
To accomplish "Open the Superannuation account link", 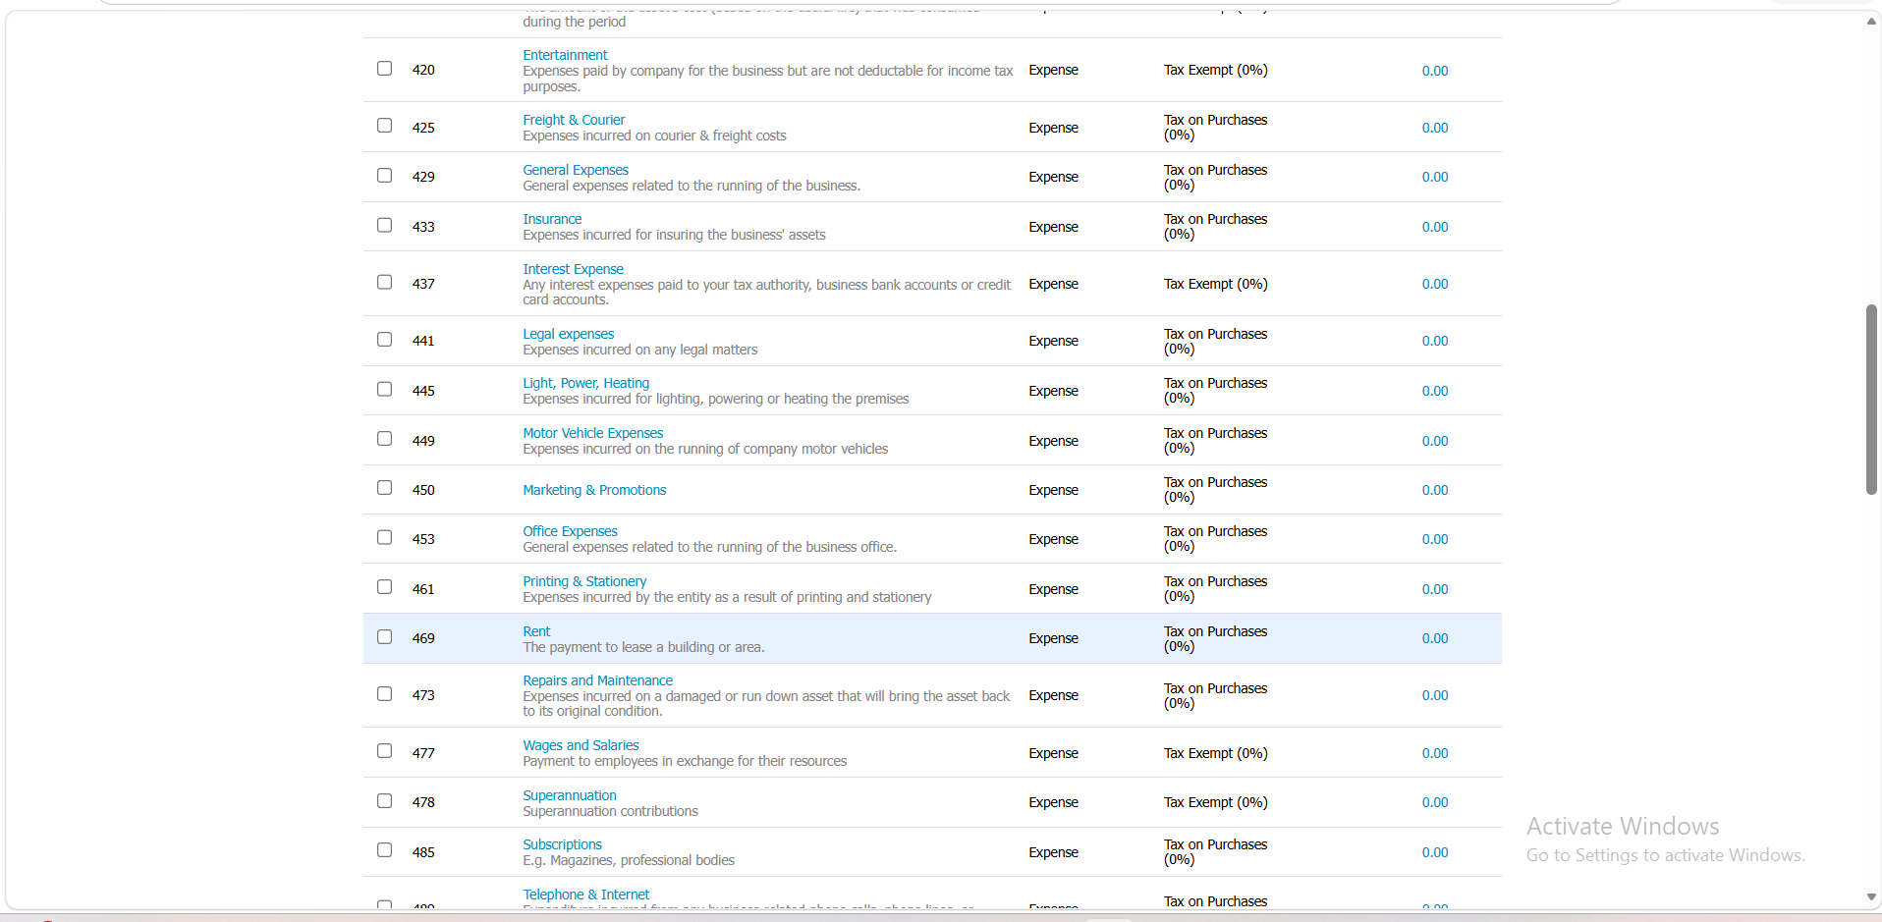I will pyautogui.click(x=570, y=795).
